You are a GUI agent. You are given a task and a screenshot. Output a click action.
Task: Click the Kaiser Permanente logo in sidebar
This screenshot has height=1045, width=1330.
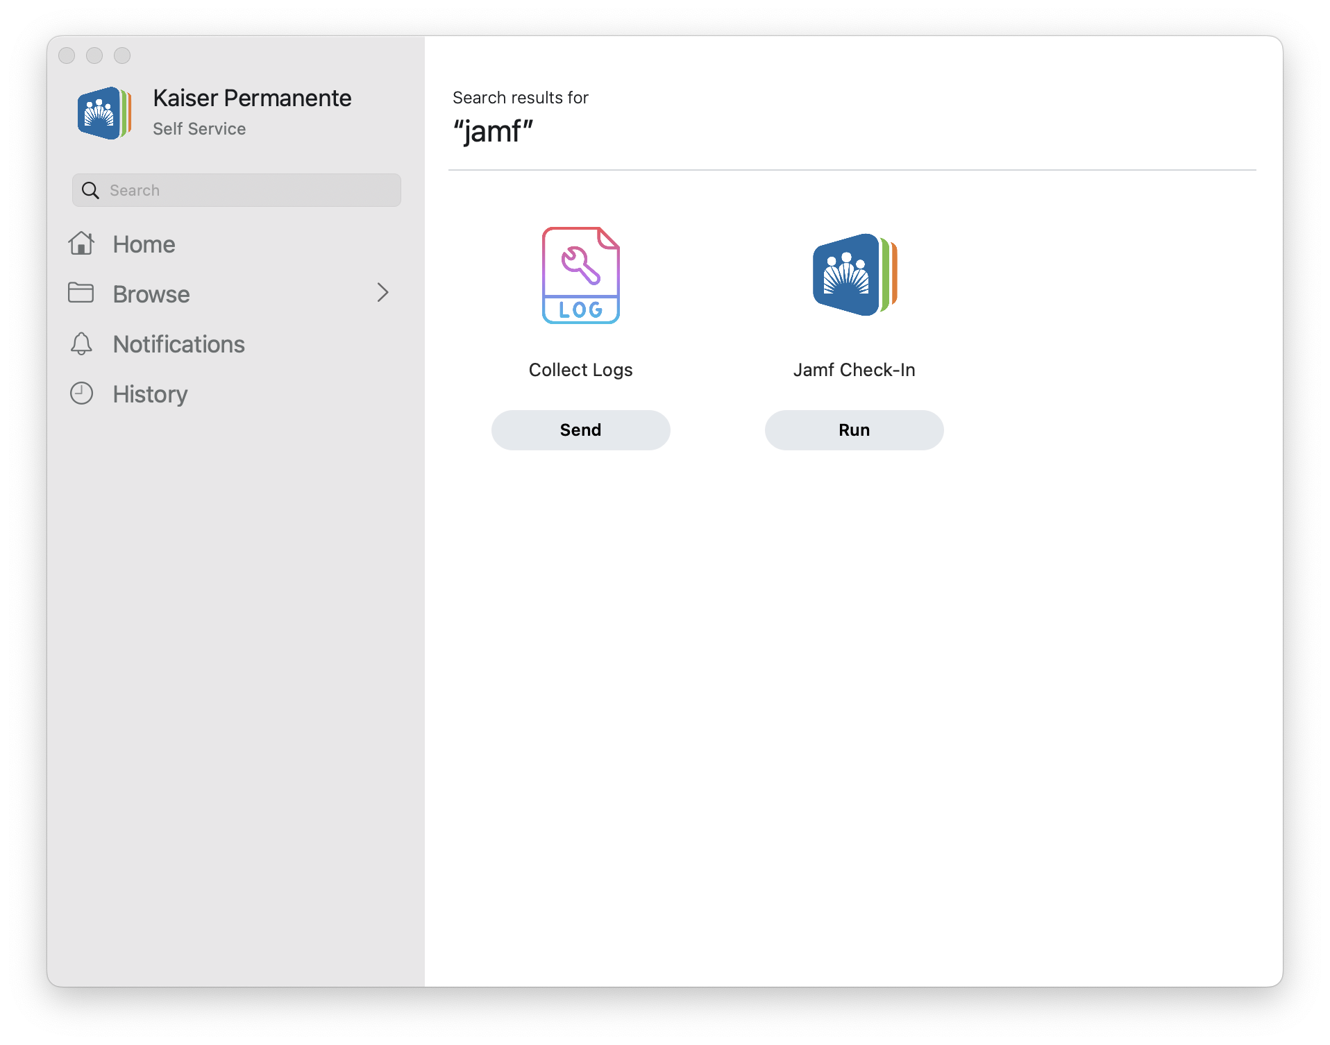pos(104,112)
